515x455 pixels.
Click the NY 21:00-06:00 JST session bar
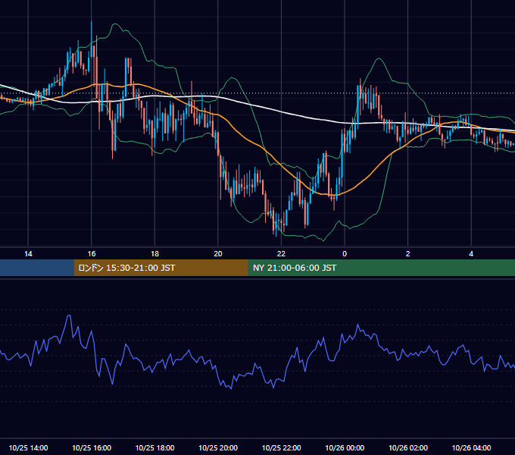point(381,268)
